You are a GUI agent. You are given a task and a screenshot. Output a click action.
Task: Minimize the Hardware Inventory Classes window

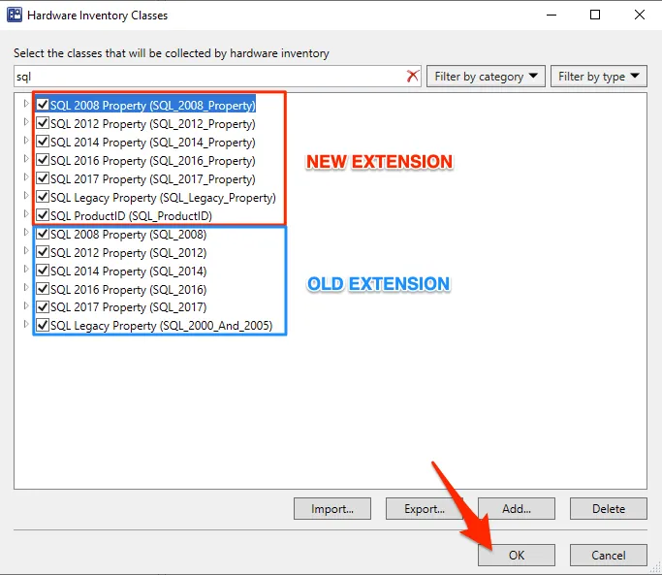click(552, 15)
